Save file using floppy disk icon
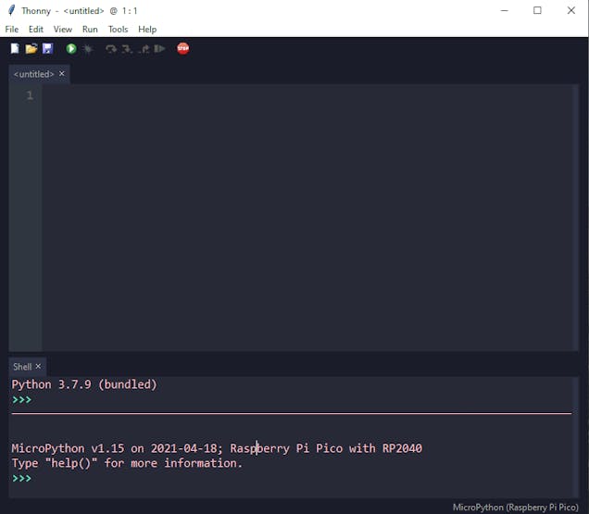 pos(48,48)
